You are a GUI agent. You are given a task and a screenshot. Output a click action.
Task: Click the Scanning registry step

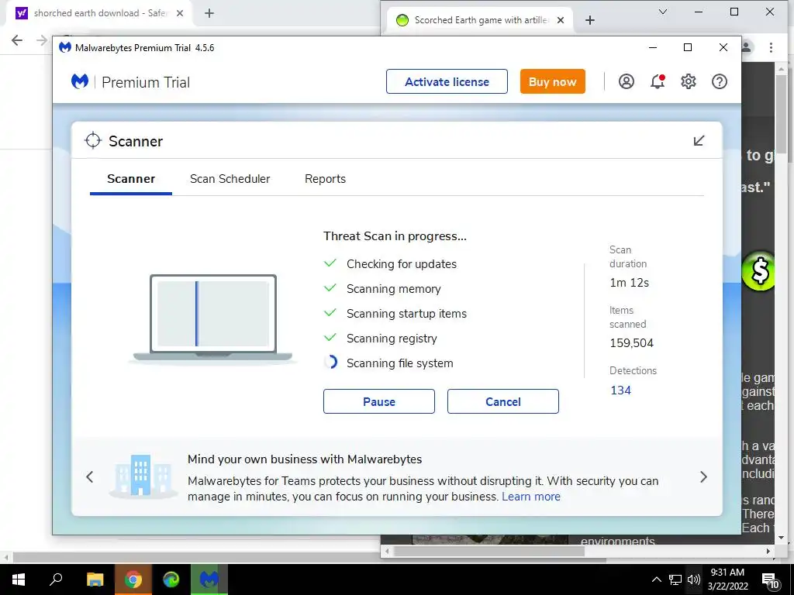392,339
